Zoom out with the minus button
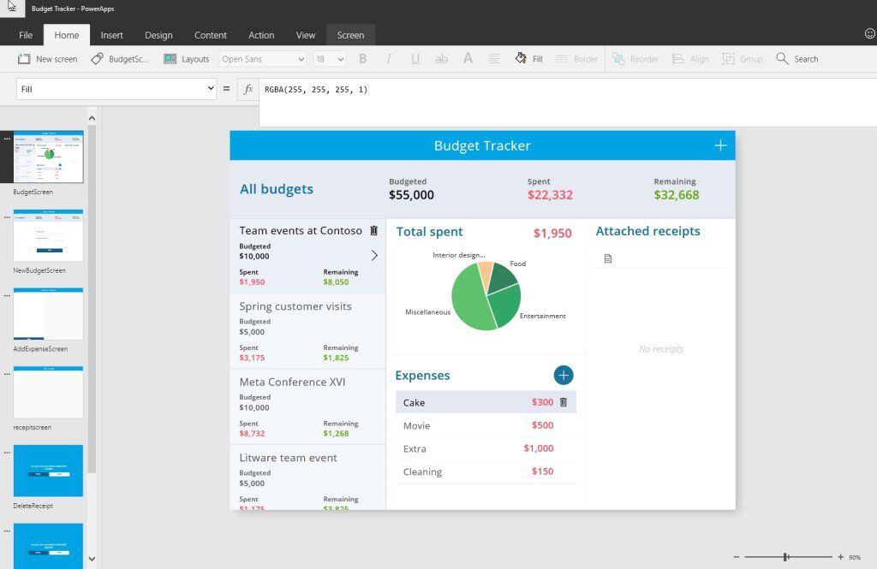Image resolution: width=877 pixels, height=569 pixels. (736, 557)
